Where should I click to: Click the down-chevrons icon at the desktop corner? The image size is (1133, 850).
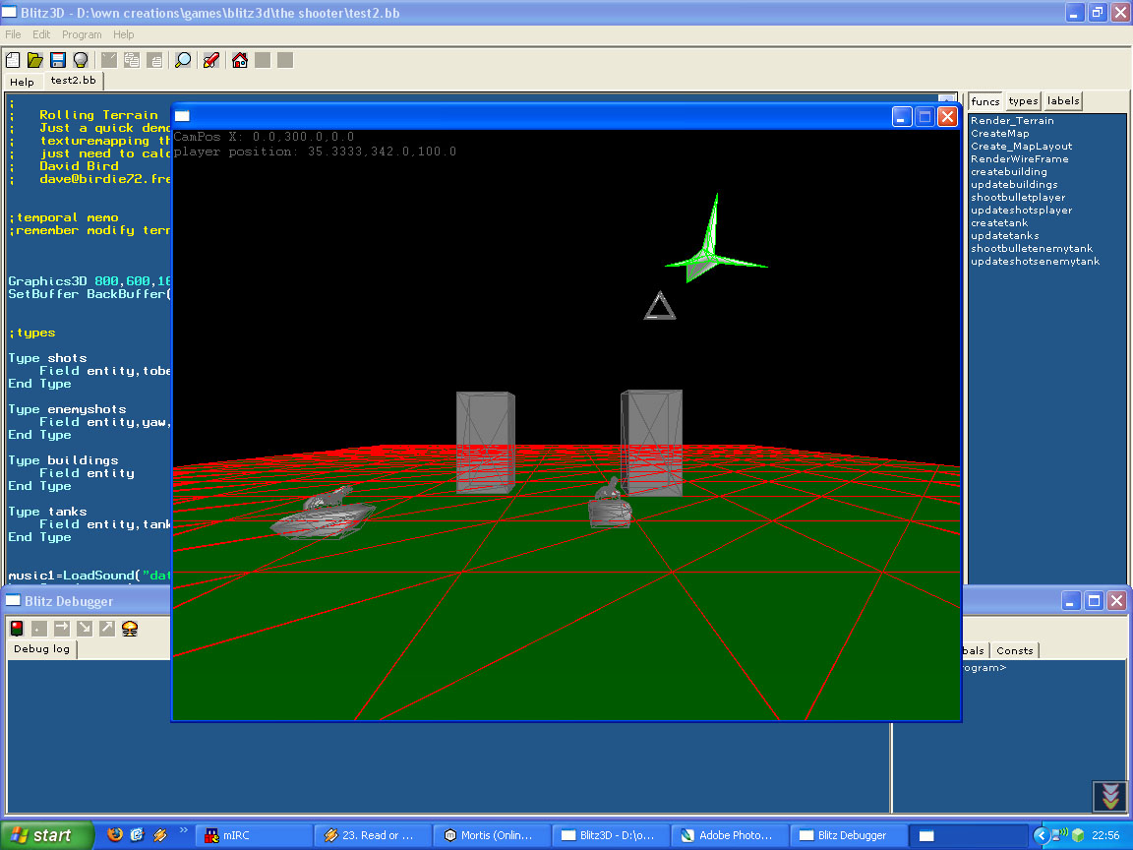click(x=1109, y=796)
